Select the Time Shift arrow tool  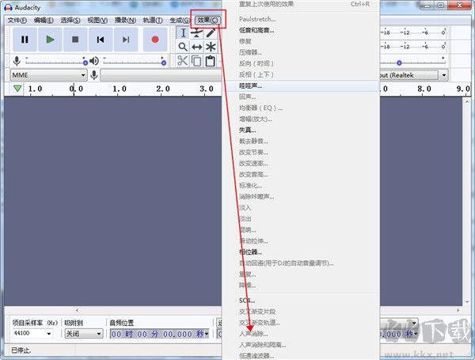point(197,47)
